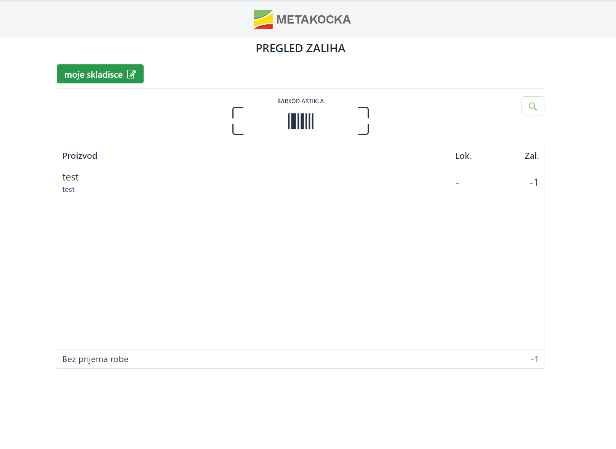616x449 pixels.
Task: Click the Bez prijema robe label
Action: (95, 359)
